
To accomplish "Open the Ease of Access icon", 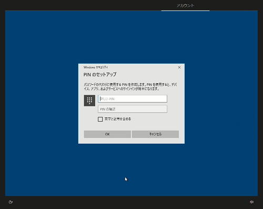I will coord(11,202).
